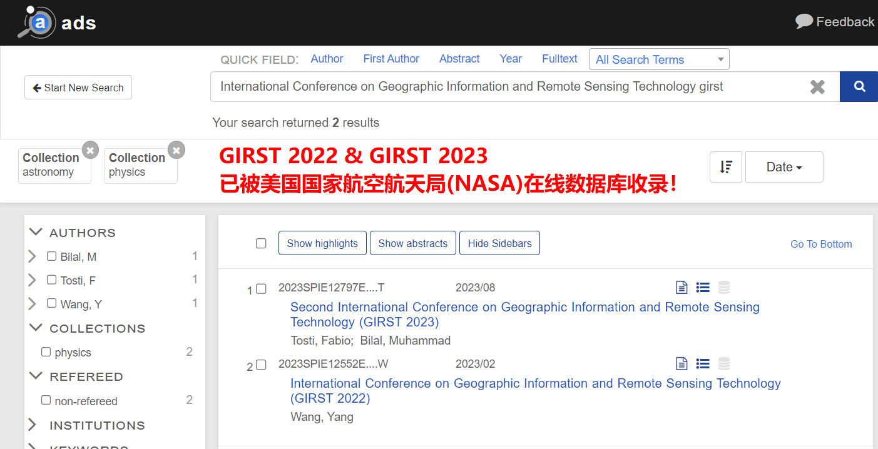Click Hide Sidebars button
Viewport: 878px width, 449px height.
click(x=499, y=243)
